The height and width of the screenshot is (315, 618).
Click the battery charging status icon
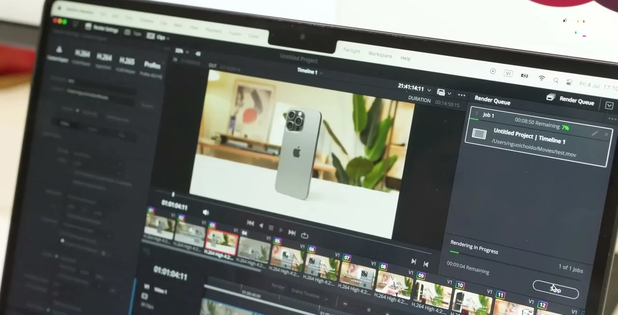525,76
